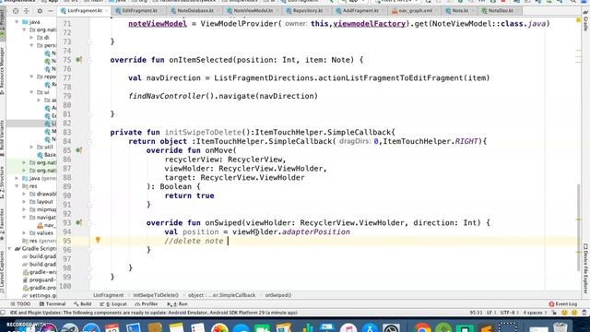
Task: Click the override gutter icon on line 93
Action: pyautogui.click(x=79, y=222)
